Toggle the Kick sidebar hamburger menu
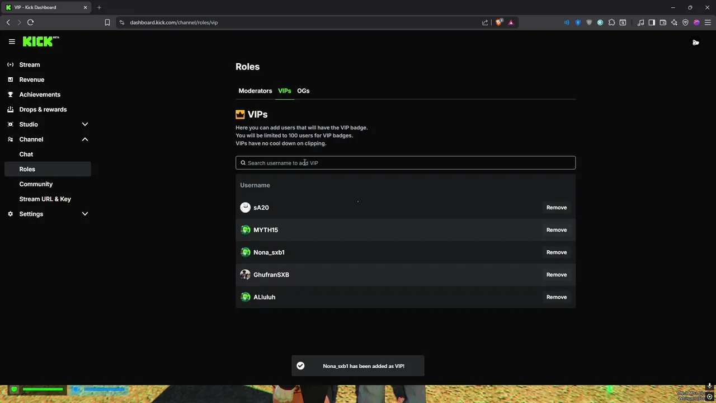This screenshot has width=716, height=403. click(x=12, y=41)
